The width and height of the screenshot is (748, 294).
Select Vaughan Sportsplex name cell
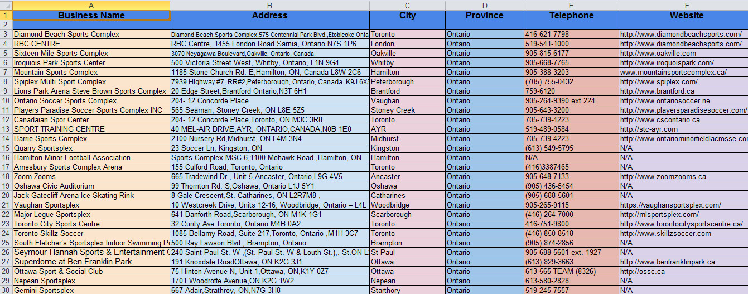(91, 205)
